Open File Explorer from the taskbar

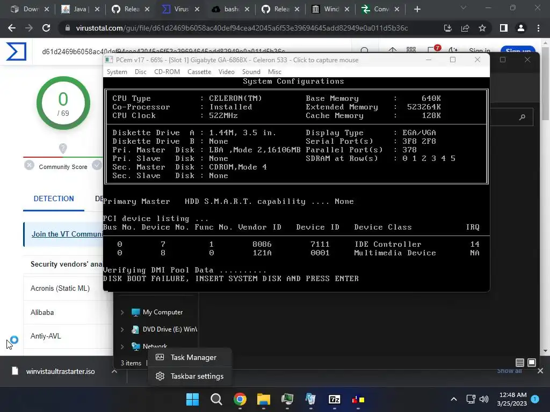tap(263, 399)
